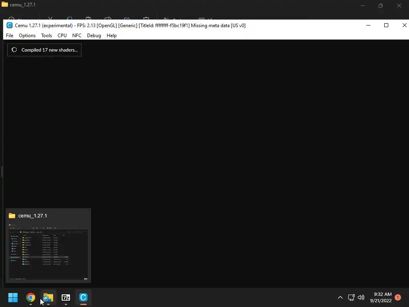409x307 pixels.
Task: Click the Compiled 17 new shaders notification
Action: 44,50
